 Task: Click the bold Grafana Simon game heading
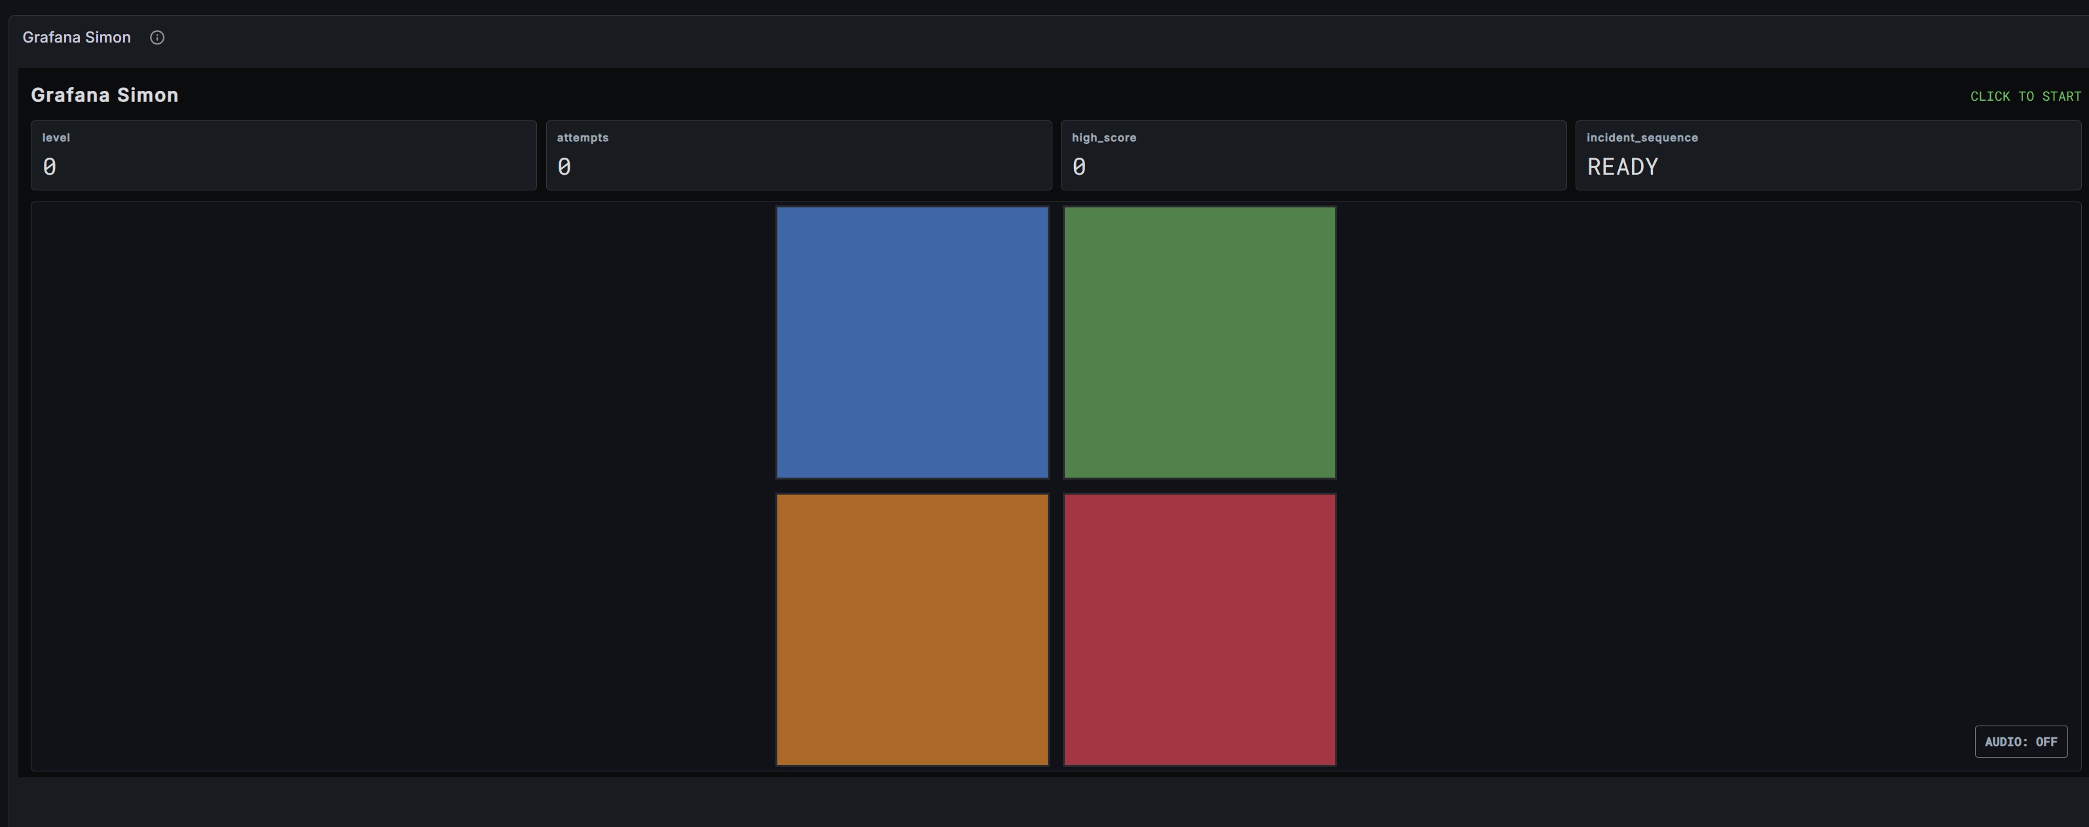pyautogui.click(x=105, y=95)
